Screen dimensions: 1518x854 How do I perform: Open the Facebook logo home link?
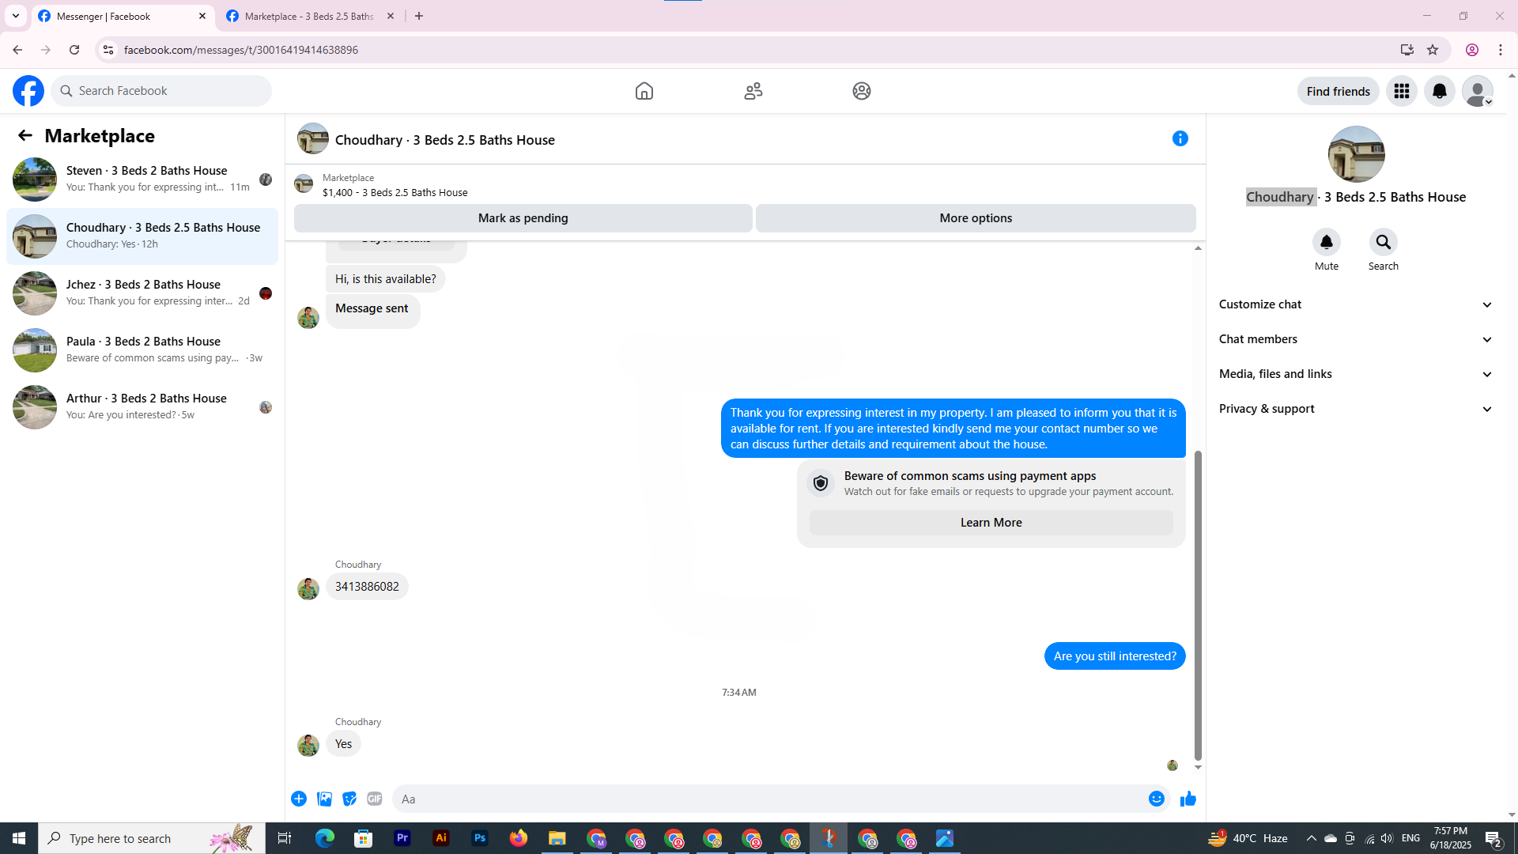[x=28, y=91]
